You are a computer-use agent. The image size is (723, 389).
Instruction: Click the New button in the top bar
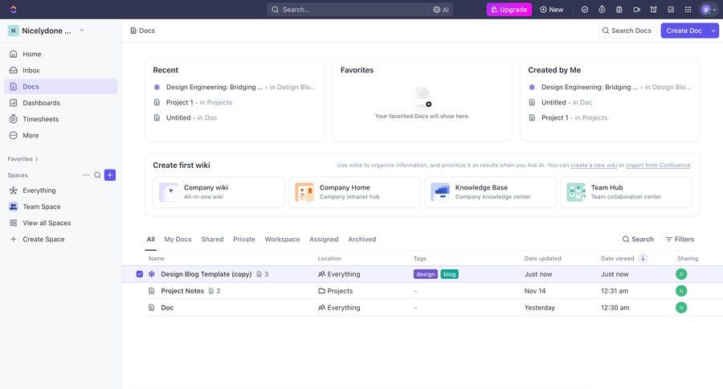pos(551,9)
